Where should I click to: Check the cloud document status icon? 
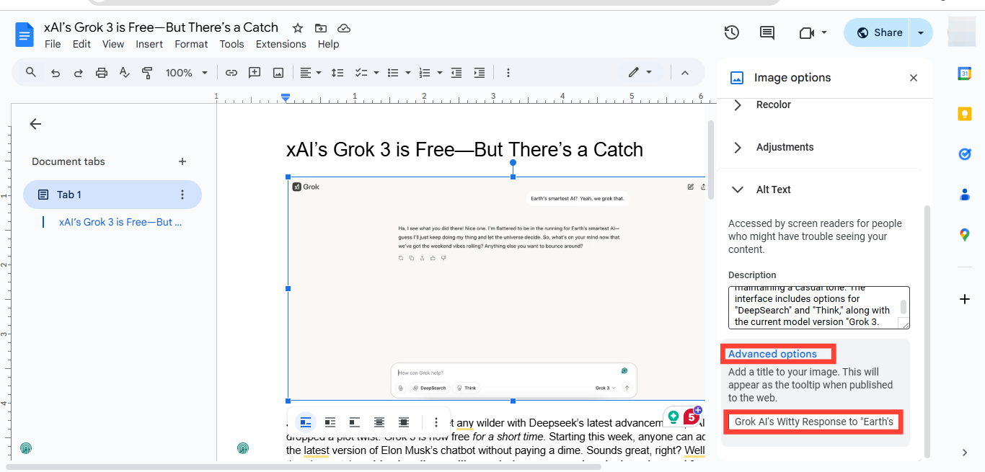click(344, 28)
